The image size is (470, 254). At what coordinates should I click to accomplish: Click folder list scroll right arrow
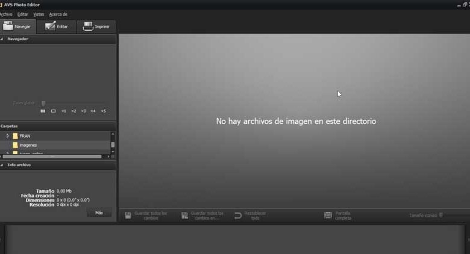coord(108,156)
